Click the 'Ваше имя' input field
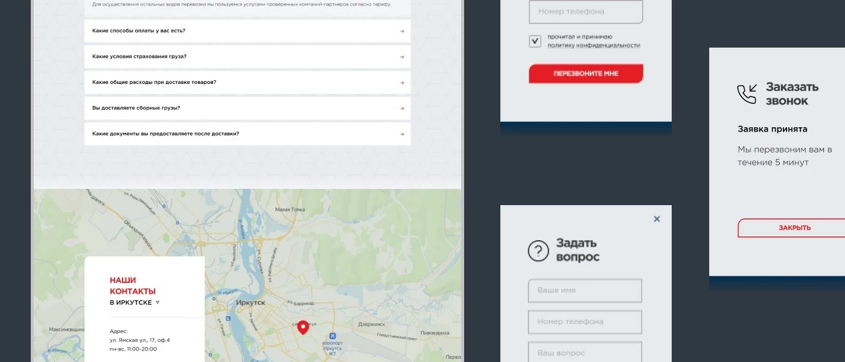 click(584, 290)
